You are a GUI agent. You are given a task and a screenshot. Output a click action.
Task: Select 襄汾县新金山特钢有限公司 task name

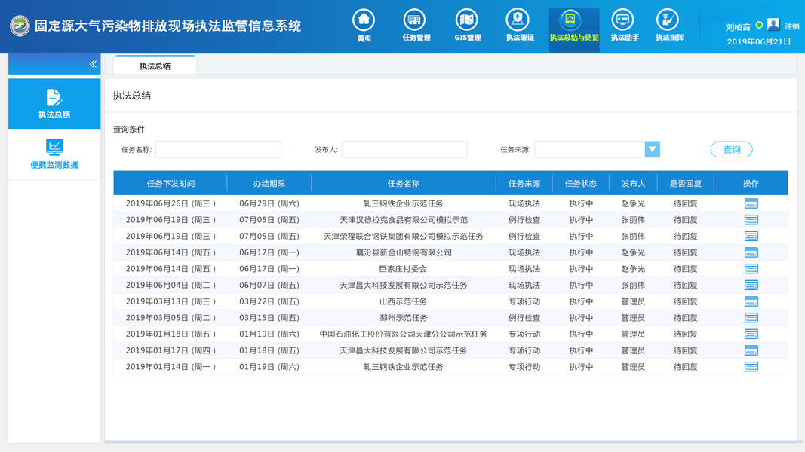point(404,252)
